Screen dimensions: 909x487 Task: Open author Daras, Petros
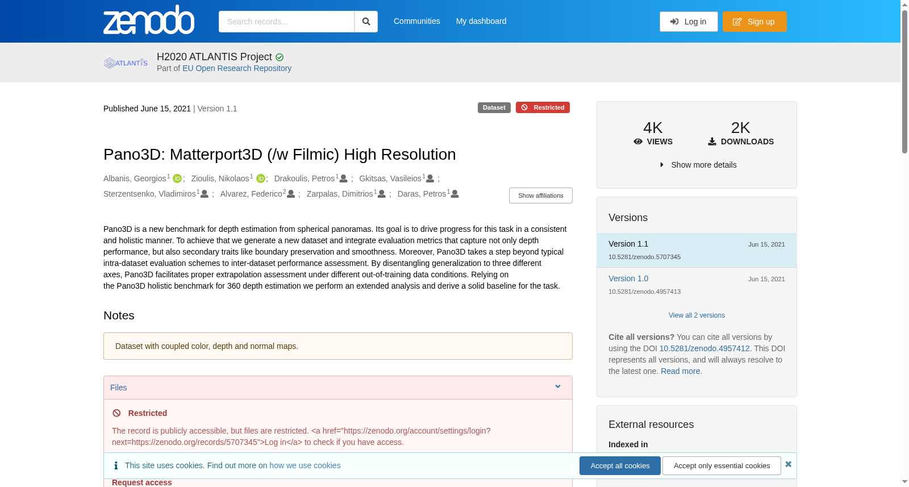(422, 194)
